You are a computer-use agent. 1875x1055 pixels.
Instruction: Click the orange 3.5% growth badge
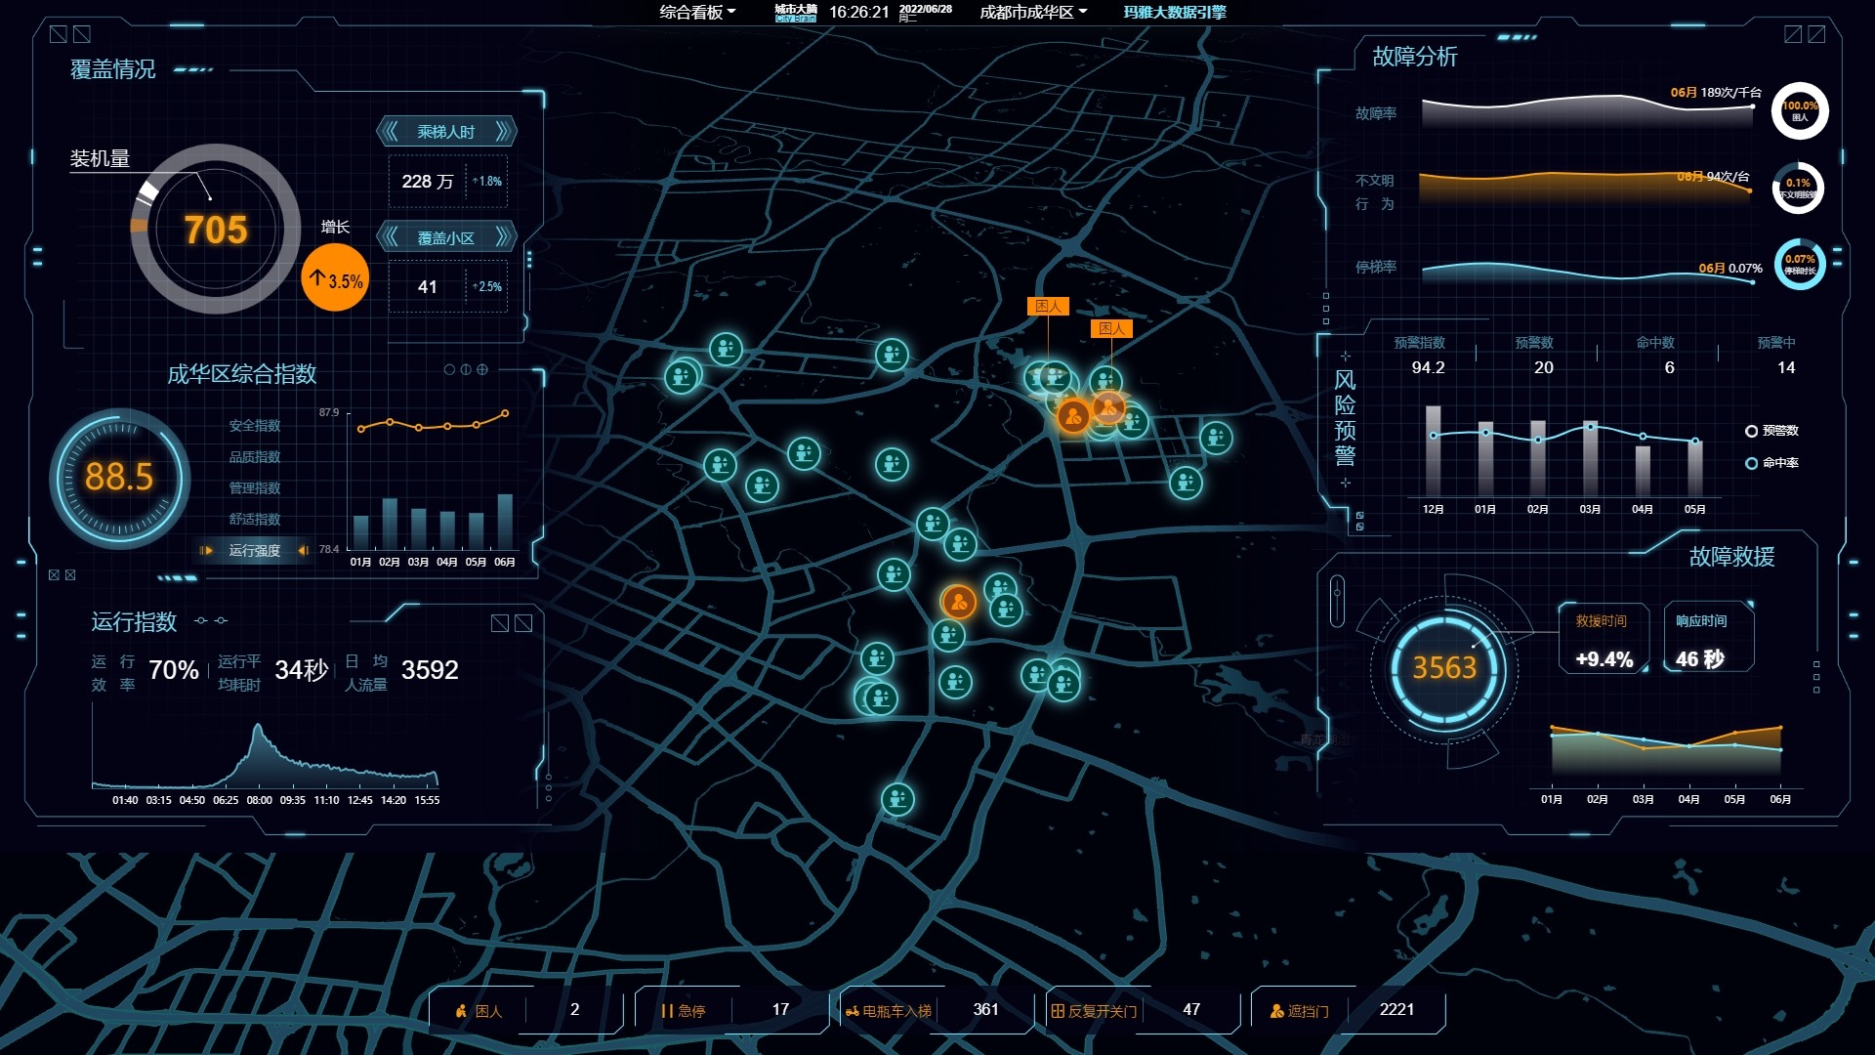[335, 278]
